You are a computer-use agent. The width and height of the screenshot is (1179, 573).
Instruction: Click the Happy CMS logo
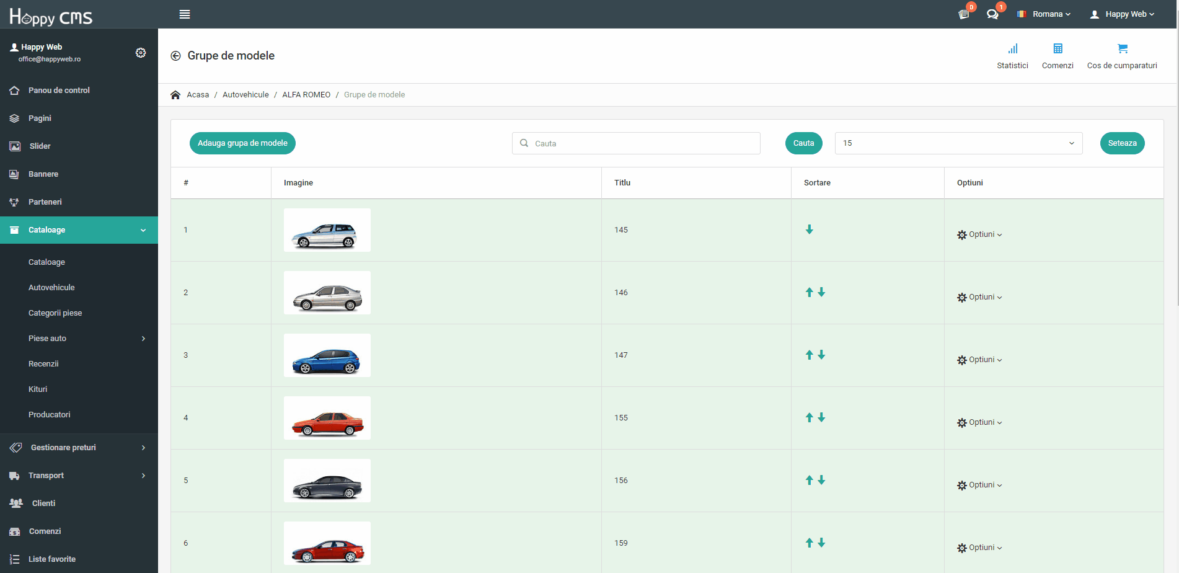pos(51,16)
